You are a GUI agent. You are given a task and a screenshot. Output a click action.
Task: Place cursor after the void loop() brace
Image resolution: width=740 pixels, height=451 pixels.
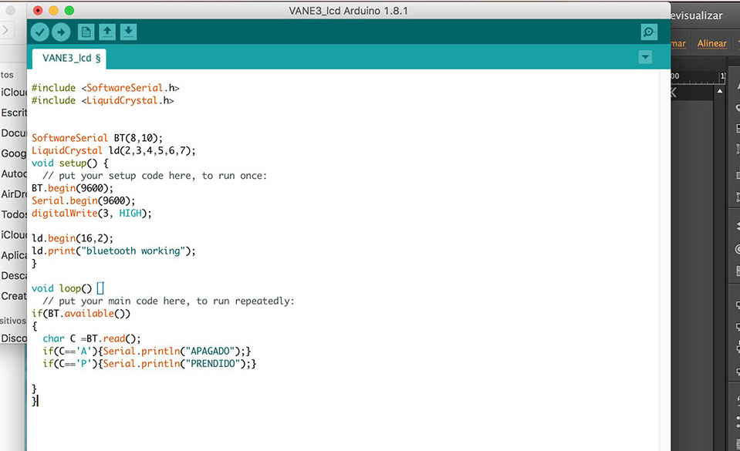[100, 289]
